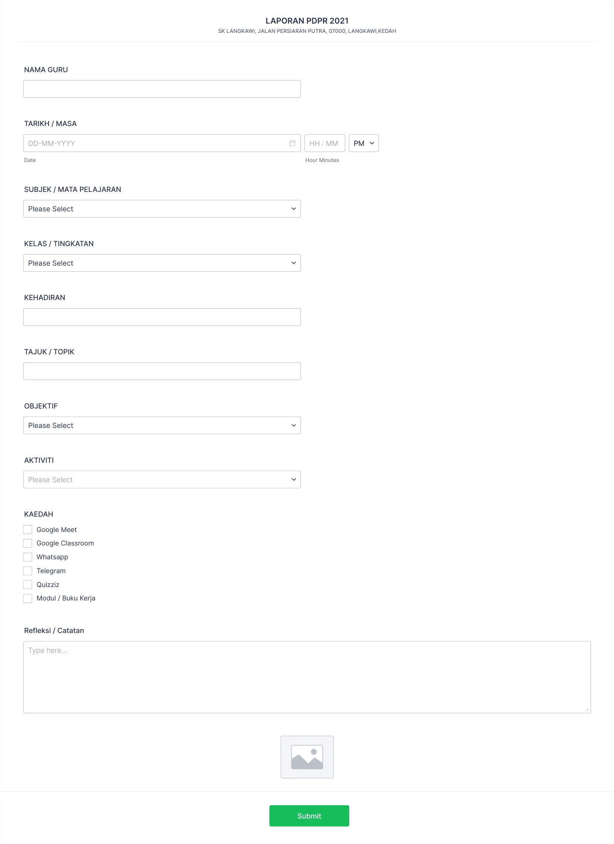
Task: Open the SUBJEK / MATA PELAJARAN dropdown
Action: [162, 209]
